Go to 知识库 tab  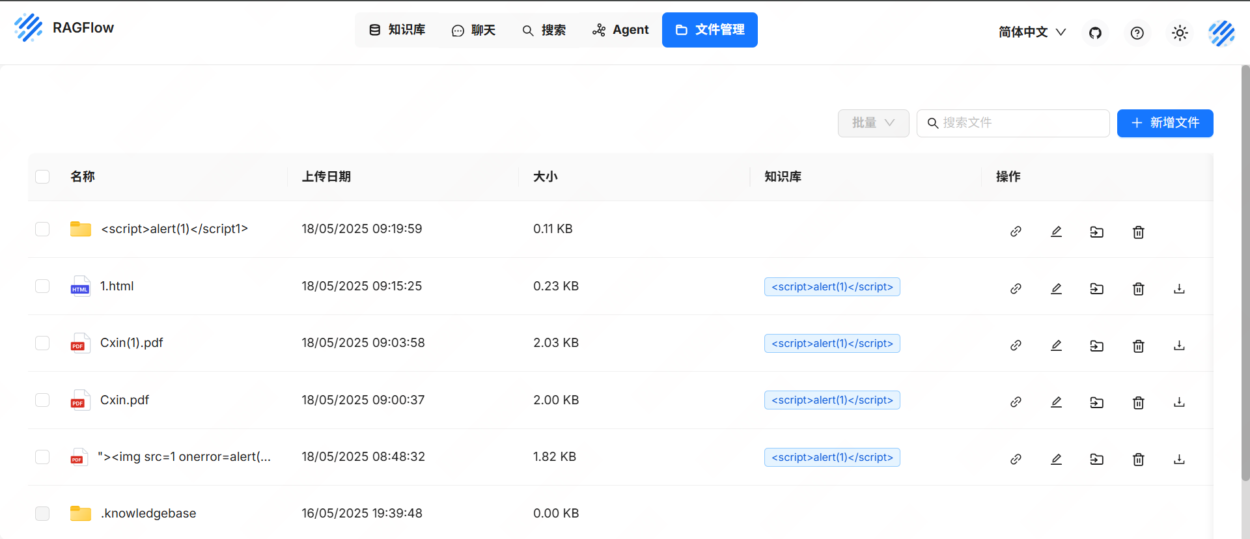[x=397, y=30]
